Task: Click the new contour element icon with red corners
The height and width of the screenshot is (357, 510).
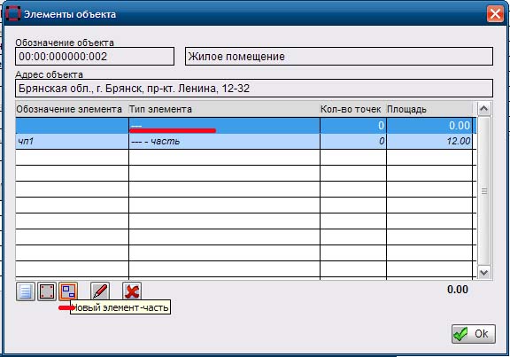Action: tap(47, 291)
